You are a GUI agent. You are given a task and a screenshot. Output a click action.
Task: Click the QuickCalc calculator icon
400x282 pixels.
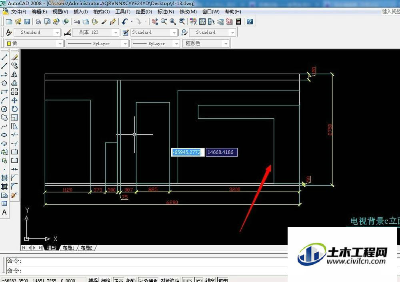pyautogui.click(x=238, y=22)
